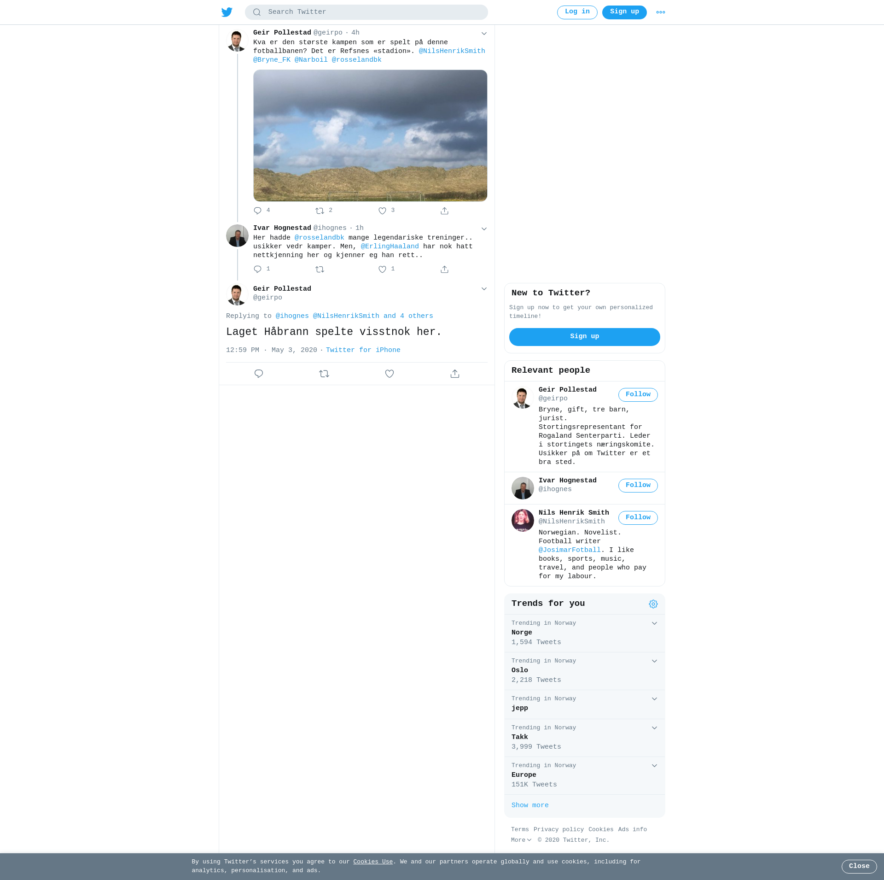
Task: Retweet the Refsnes stadion tweet
Action: pyautogui.click(x=320, y=211)
